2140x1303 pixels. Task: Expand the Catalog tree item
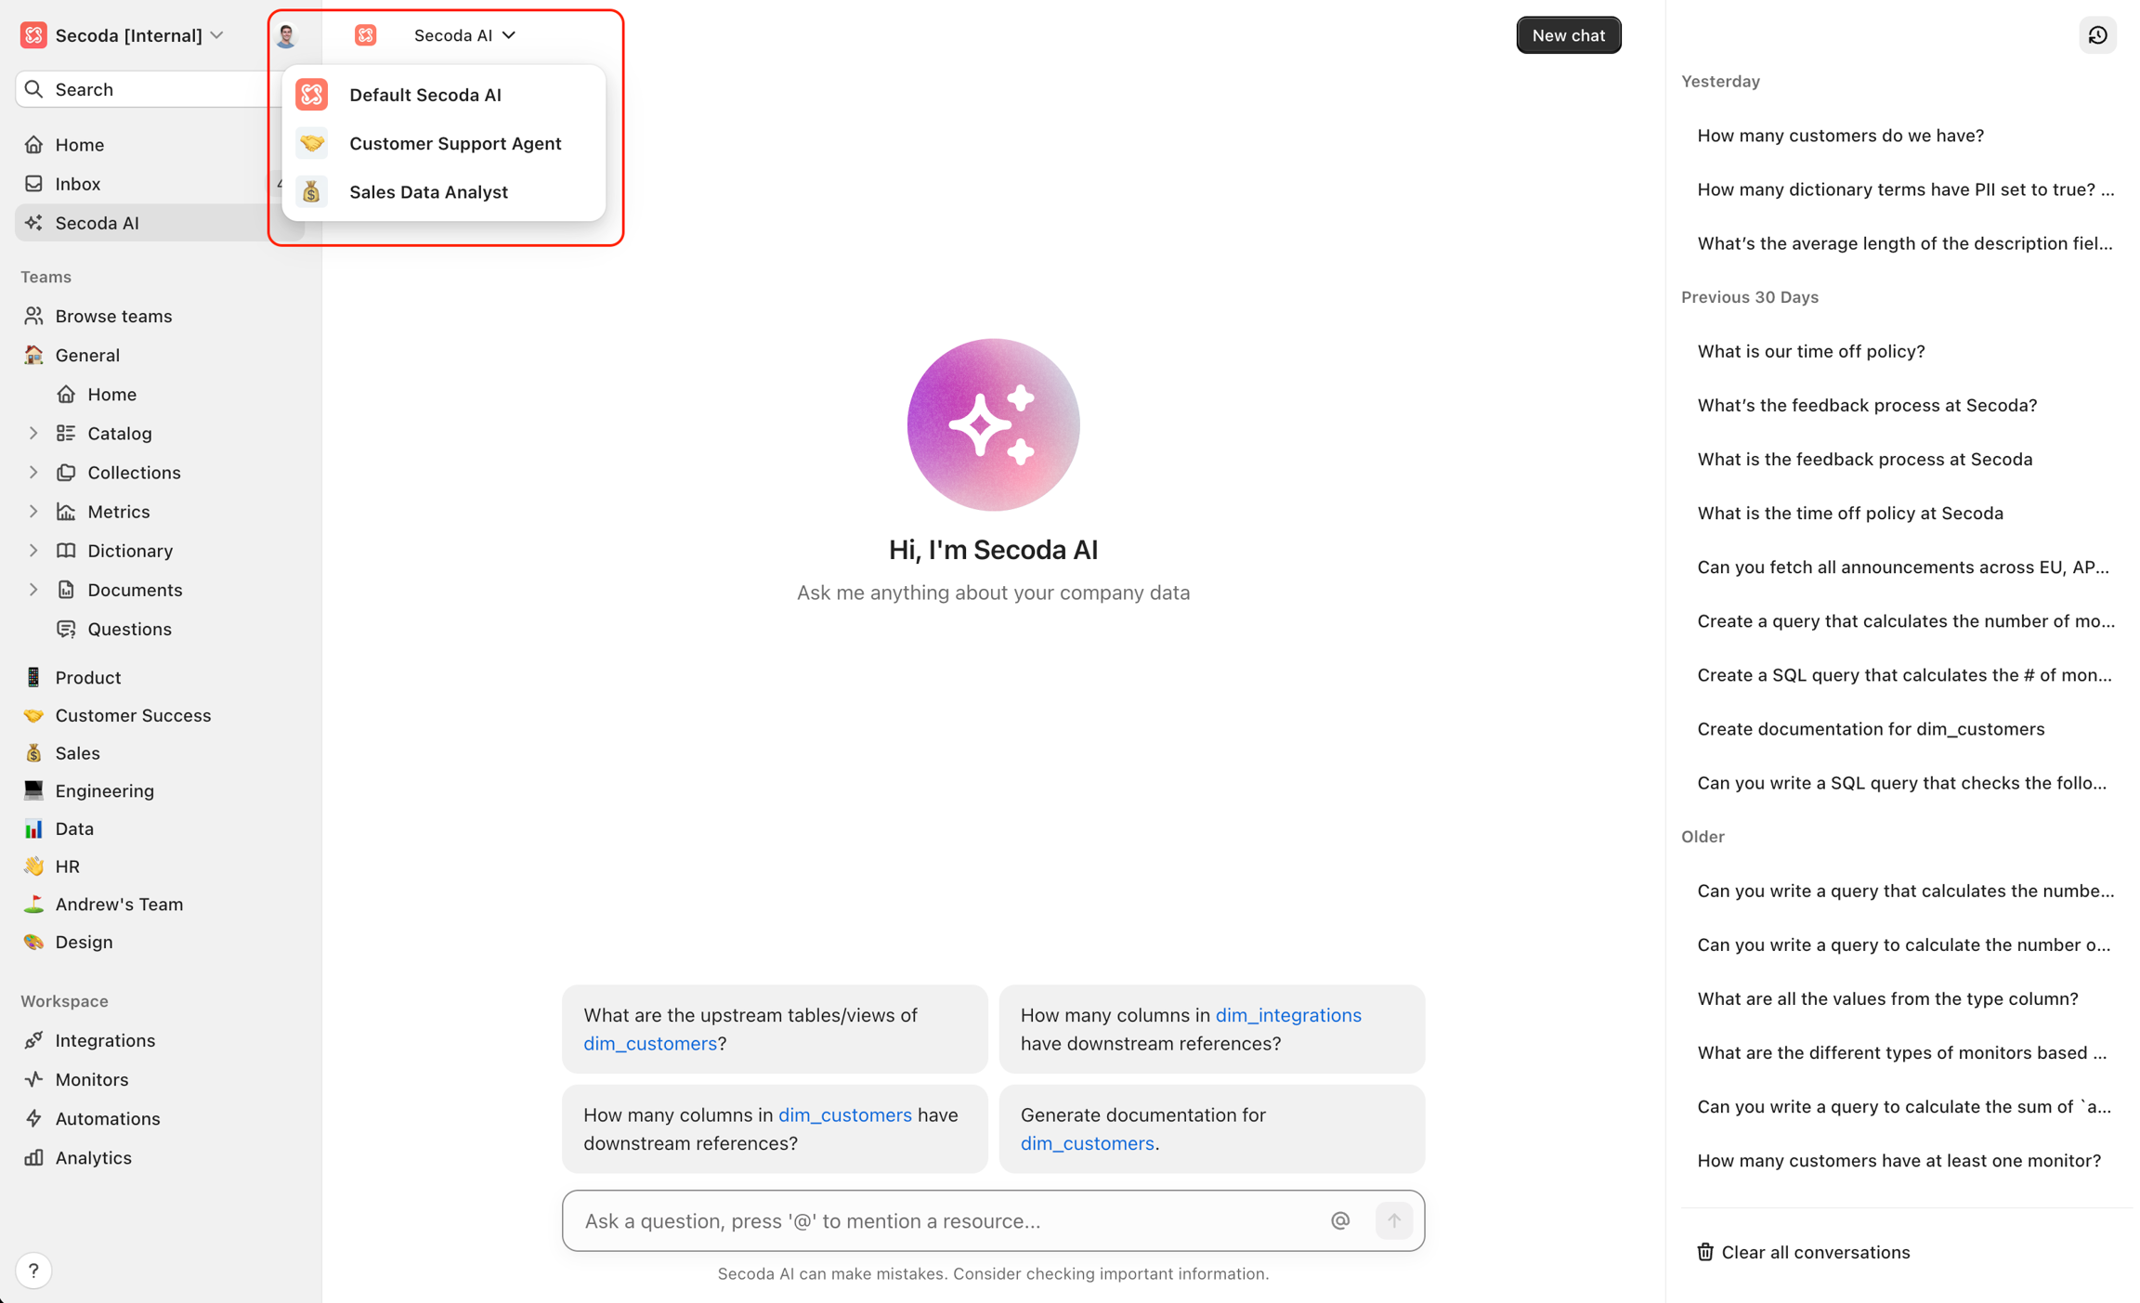(x=33, y=433)
